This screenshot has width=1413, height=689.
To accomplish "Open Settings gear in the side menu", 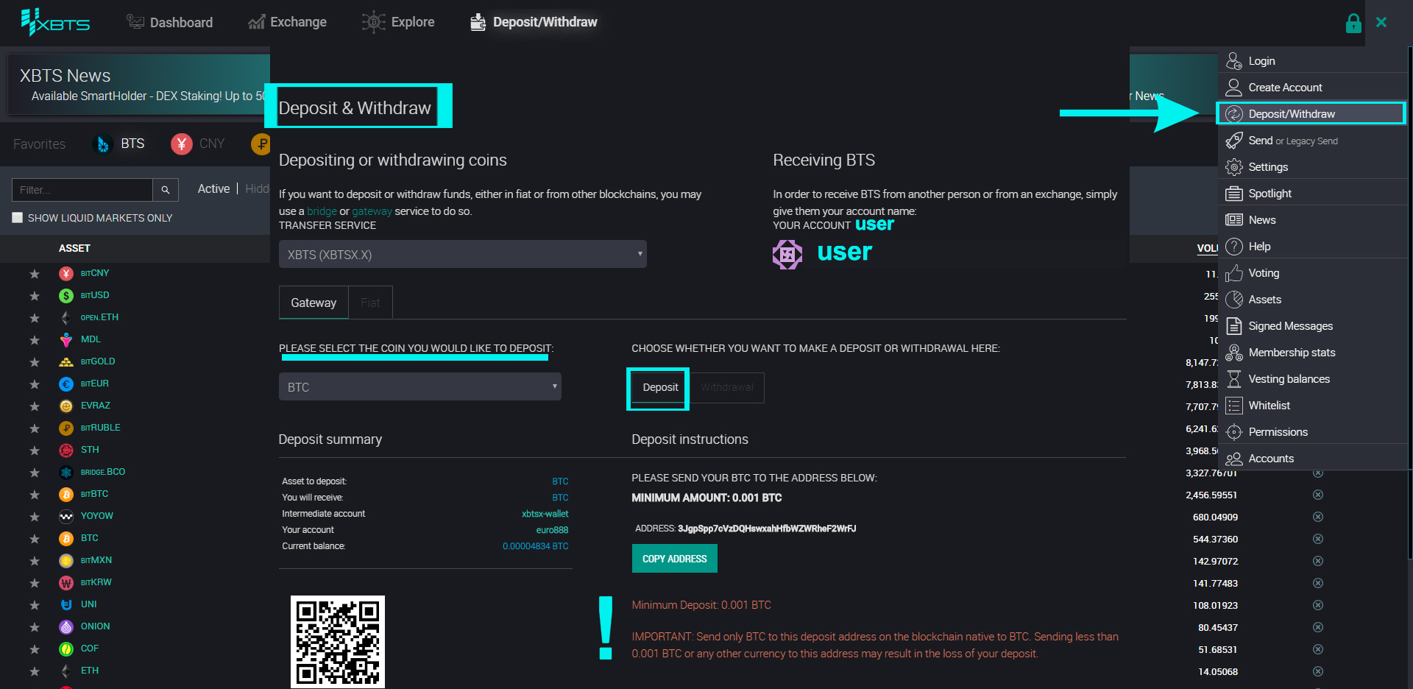I will click(x=1234, y=167).
